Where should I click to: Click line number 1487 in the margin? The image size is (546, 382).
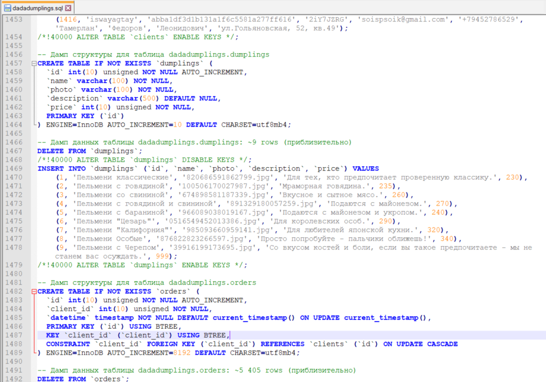(x=14, y=335)
